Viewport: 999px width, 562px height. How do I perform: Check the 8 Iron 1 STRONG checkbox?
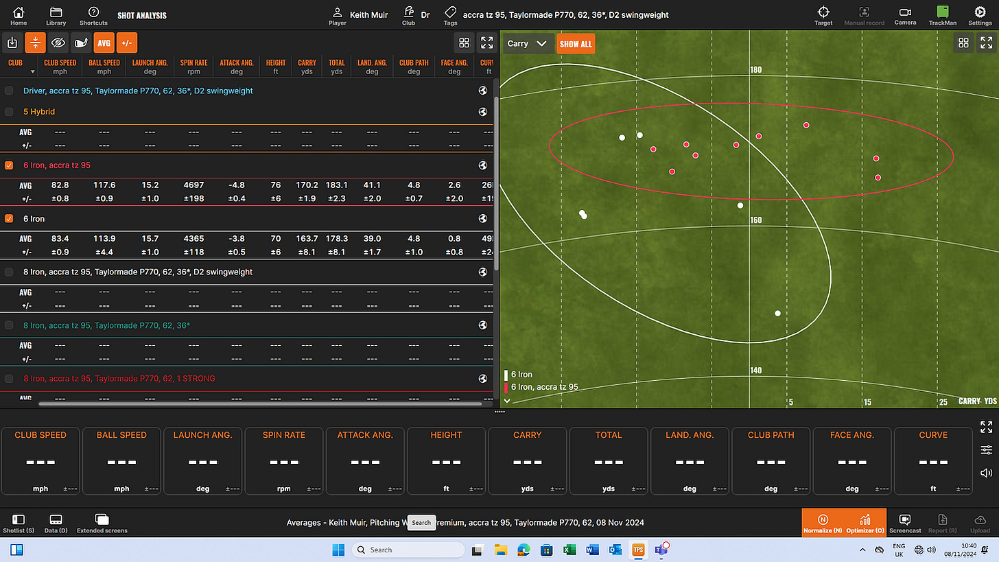click(9, 378)
